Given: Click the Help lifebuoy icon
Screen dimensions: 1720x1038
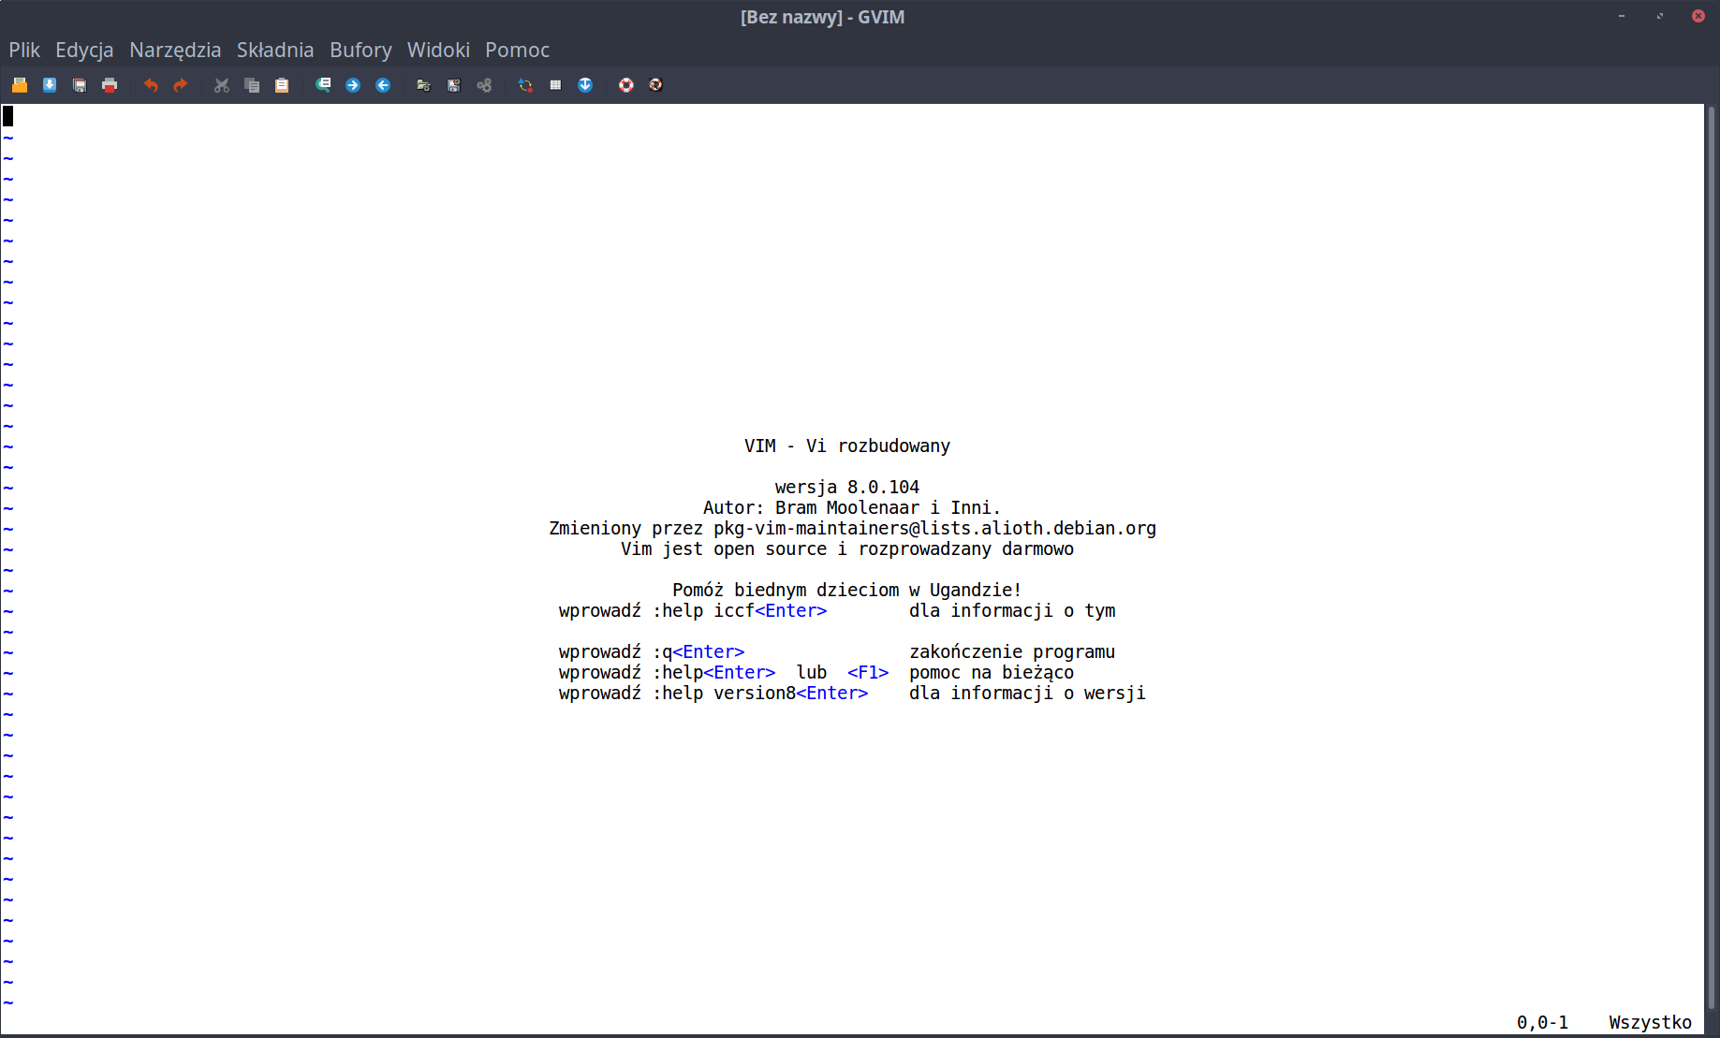Looking at the screenshot, I should click(626, 85).
